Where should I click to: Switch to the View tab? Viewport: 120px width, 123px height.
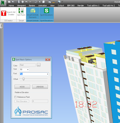coord(52,6)
